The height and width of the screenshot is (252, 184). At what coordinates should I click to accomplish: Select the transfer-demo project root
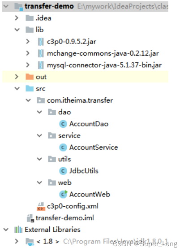pyautogui.click(x=49, y=6)
